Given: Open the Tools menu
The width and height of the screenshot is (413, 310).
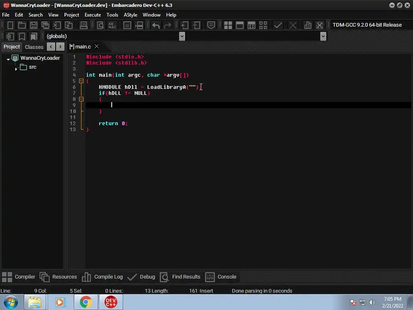Looking at the screenshot, I should (x=113, y=15).
